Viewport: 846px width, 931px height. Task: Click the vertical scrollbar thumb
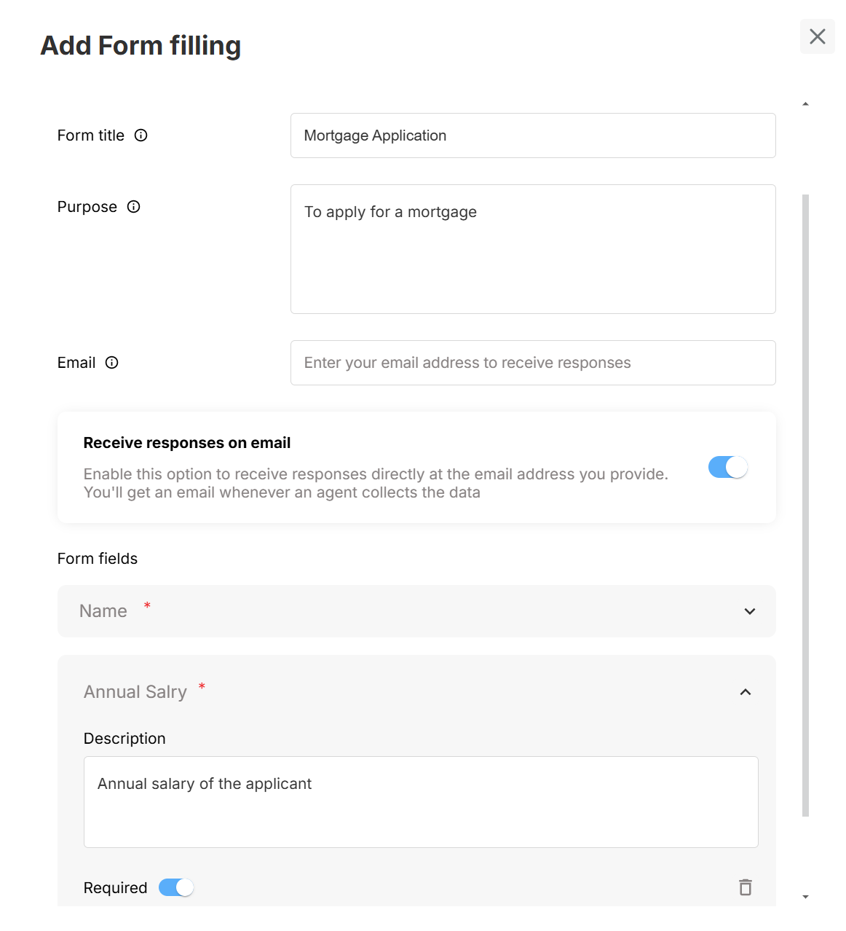[x=805, y=504]
